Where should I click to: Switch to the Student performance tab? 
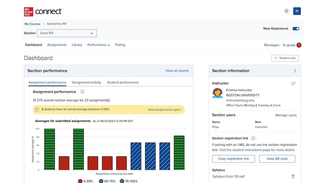click(123, 82)
